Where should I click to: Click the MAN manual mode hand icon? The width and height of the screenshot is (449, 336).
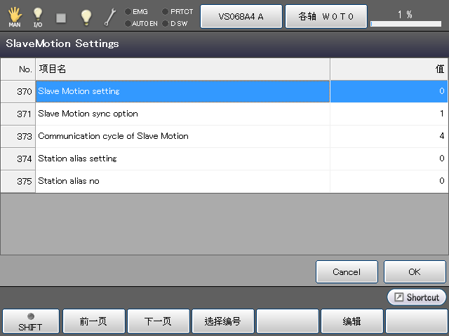[x=14, y=16]
